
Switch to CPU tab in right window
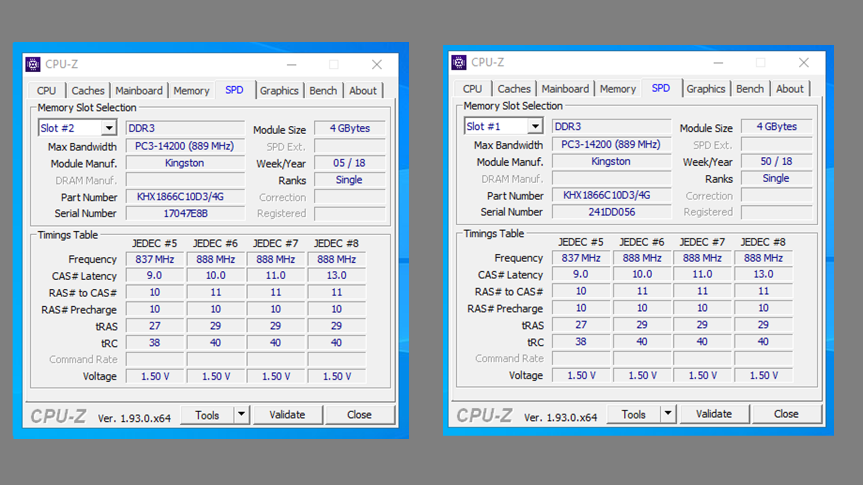click(472, 88)
